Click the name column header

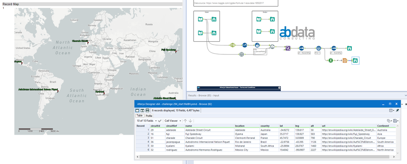tap(209, 126)
